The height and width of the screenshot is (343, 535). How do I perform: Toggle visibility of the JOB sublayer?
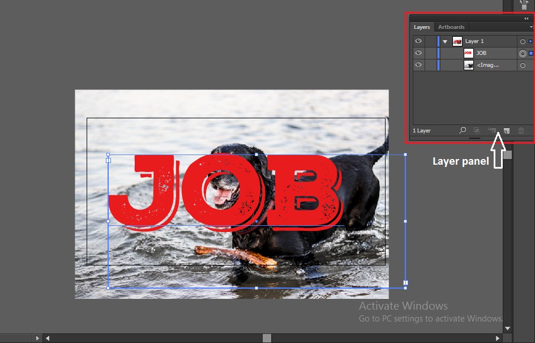point(418,53)
